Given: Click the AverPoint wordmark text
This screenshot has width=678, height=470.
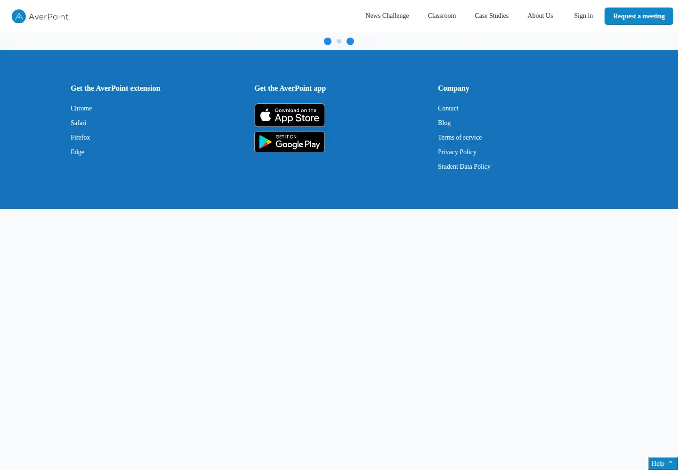Looking at the screenshot, I should [48, 16].
